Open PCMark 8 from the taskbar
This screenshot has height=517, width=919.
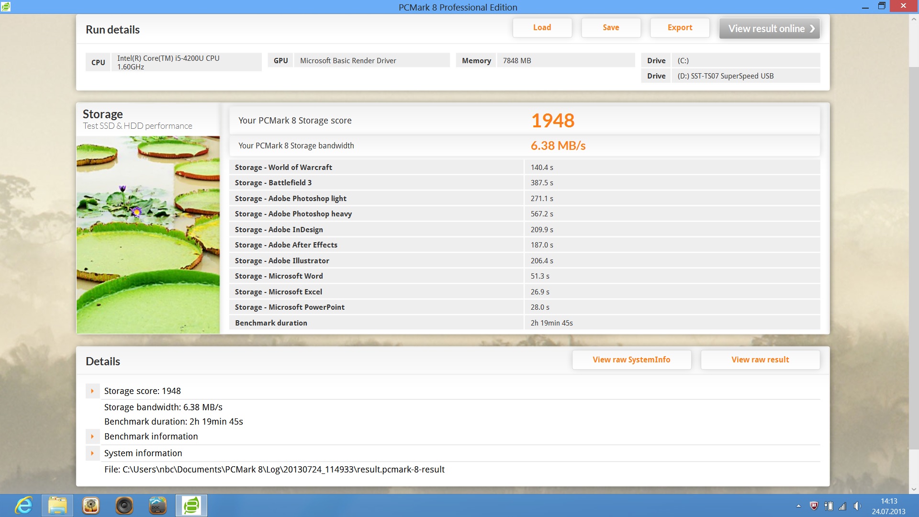tap(191, 506)
